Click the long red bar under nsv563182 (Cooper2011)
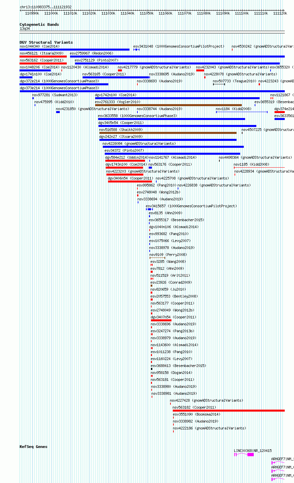Screen dimensions: 294x483 229,411
